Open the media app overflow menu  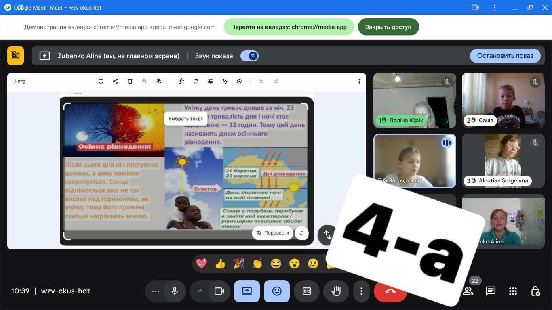359,81
